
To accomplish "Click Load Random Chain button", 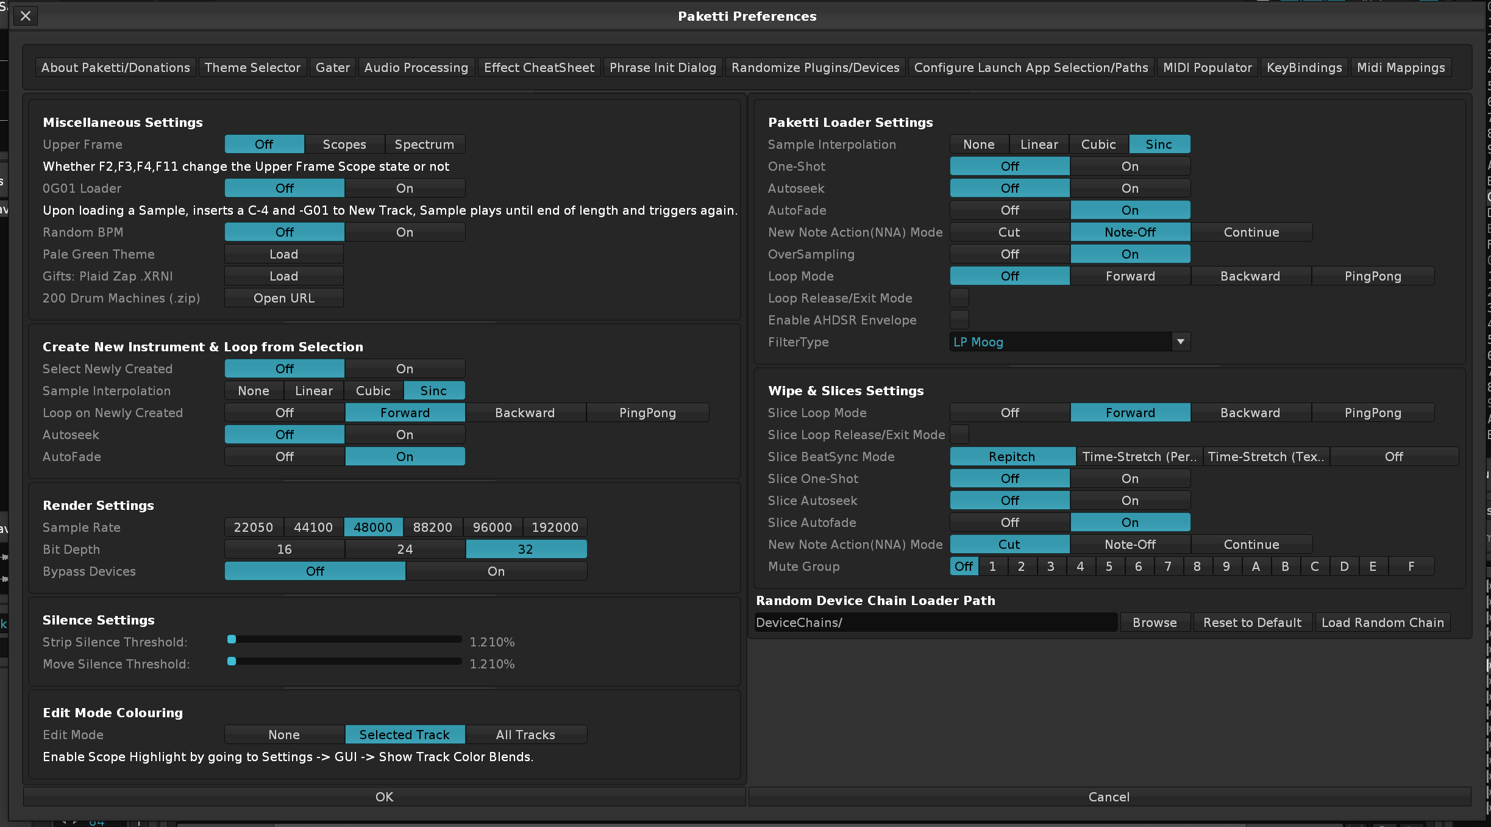I will point(1382,622).
